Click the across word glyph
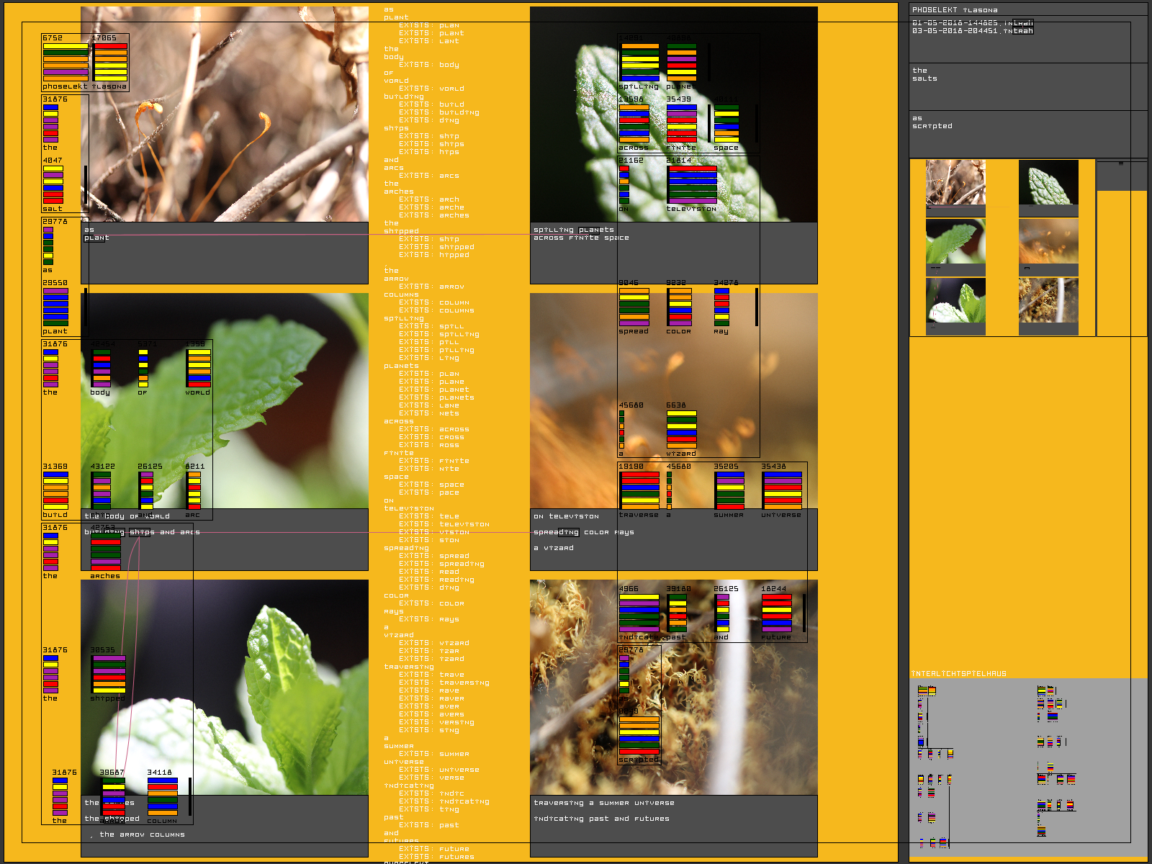Image resolution: width=1152 pixels, height=864 pixels. [x=634, y=123]
